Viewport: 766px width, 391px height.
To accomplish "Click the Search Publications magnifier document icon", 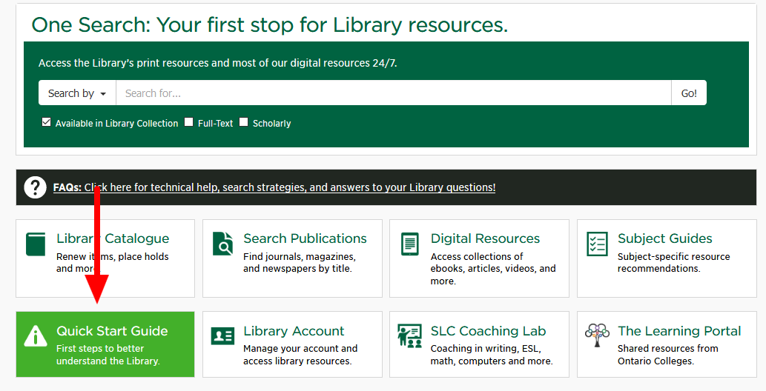I will (x=222, y=244).
